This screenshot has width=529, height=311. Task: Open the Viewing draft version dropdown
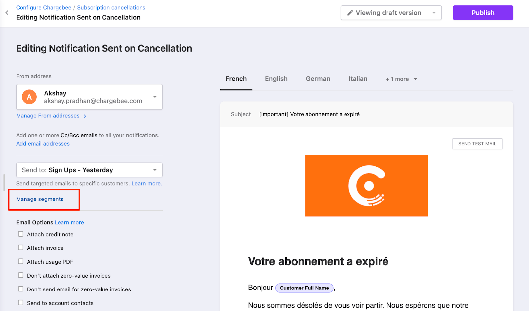tap(391, 13)
